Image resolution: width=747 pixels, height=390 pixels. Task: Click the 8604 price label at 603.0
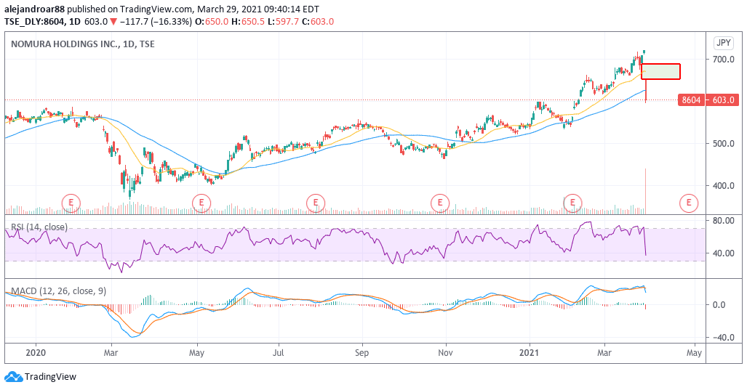(x=708, y=100)
